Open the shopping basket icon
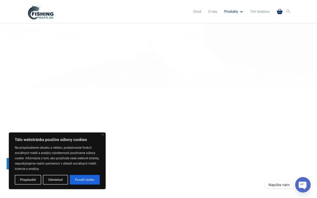The image size is (317, 198). [280, 11]
